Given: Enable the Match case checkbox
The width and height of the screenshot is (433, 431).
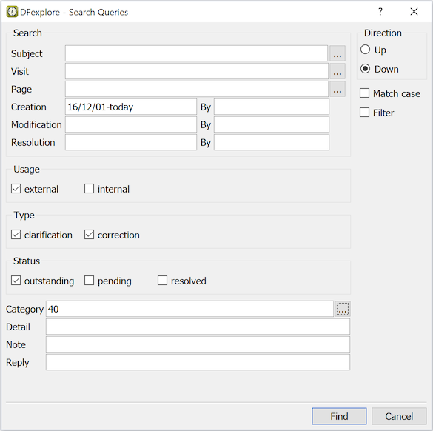Looking at the screenshot, I should pos(364,93).
